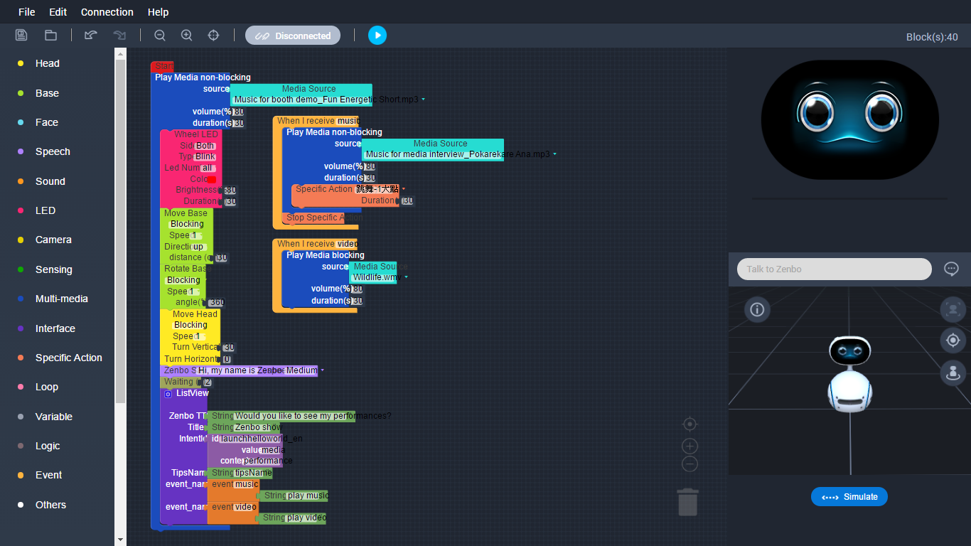Screen dimensions: 971x546
Task: Click the face detection simulator icon
Action: point(953,309)
